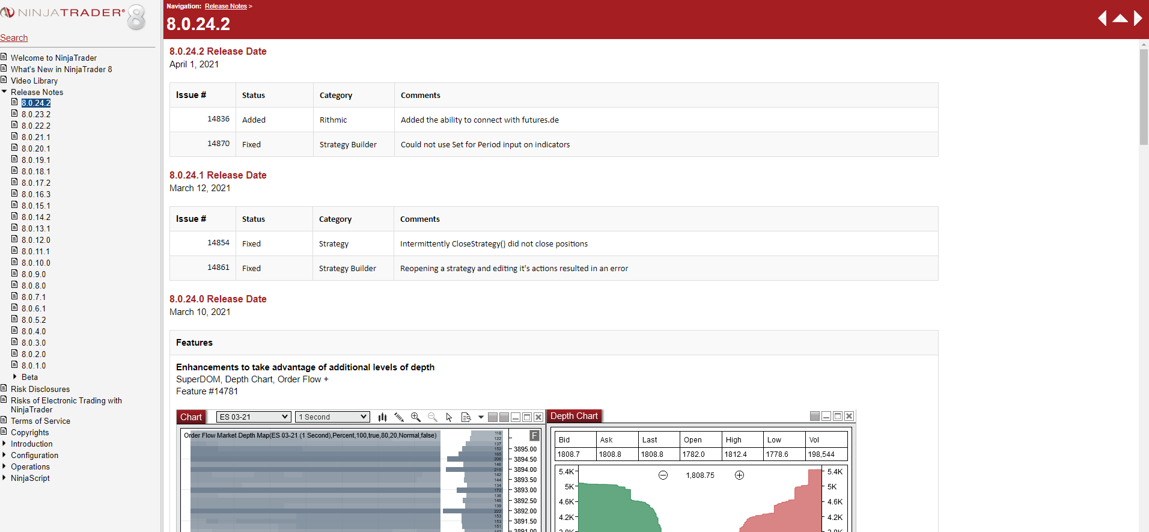Click the page icon beside What's New in NinjaTrader 8

click(x=4, y=69)
